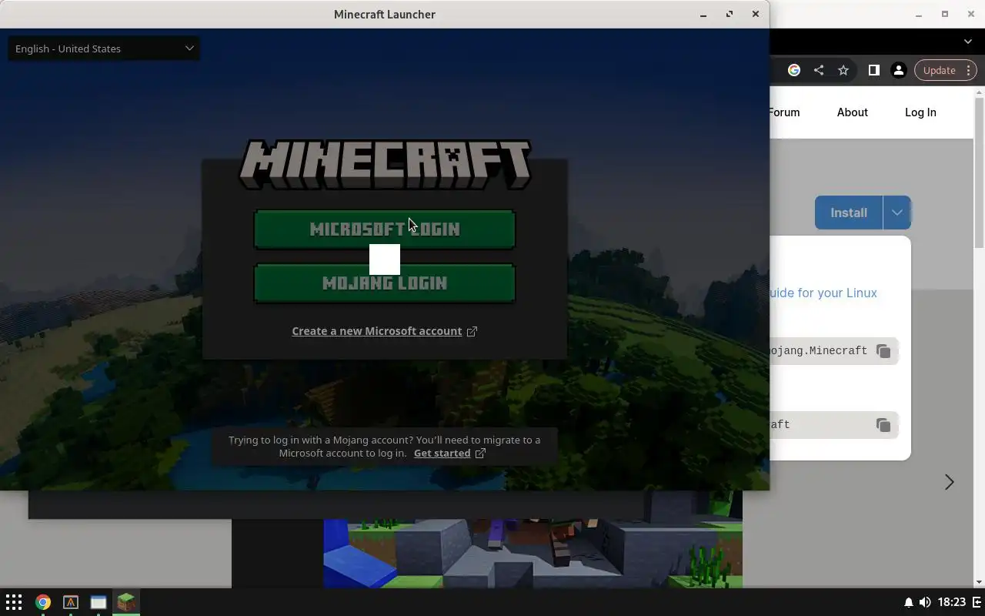Select the Minecraft Launcher taskbar icon
The image size is (985, 616).
pyautogui.click(x=126, y=602)
